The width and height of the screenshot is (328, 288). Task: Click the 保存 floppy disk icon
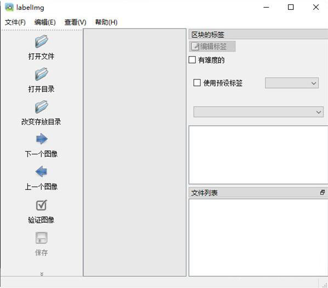(x=42, y=238)
